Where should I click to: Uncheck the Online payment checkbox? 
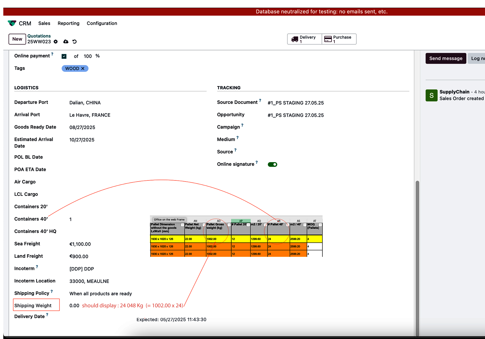click(64, 56)
